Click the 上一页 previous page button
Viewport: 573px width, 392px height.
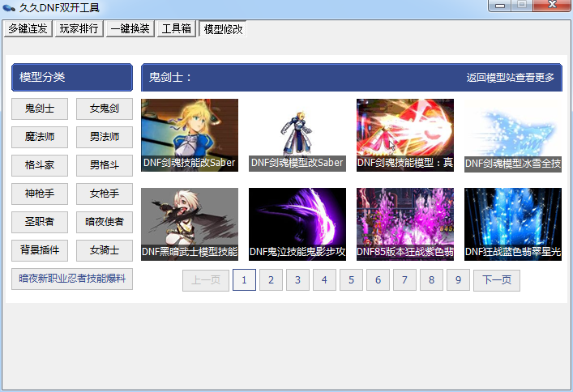(206, 280)
